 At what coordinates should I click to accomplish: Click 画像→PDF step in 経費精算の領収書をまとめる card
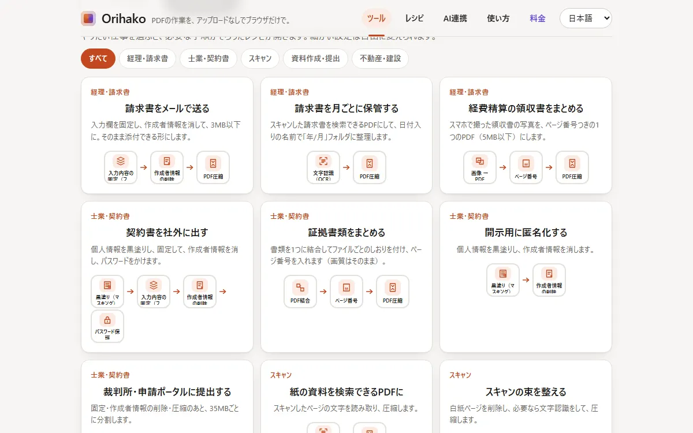tap(480, 167)
